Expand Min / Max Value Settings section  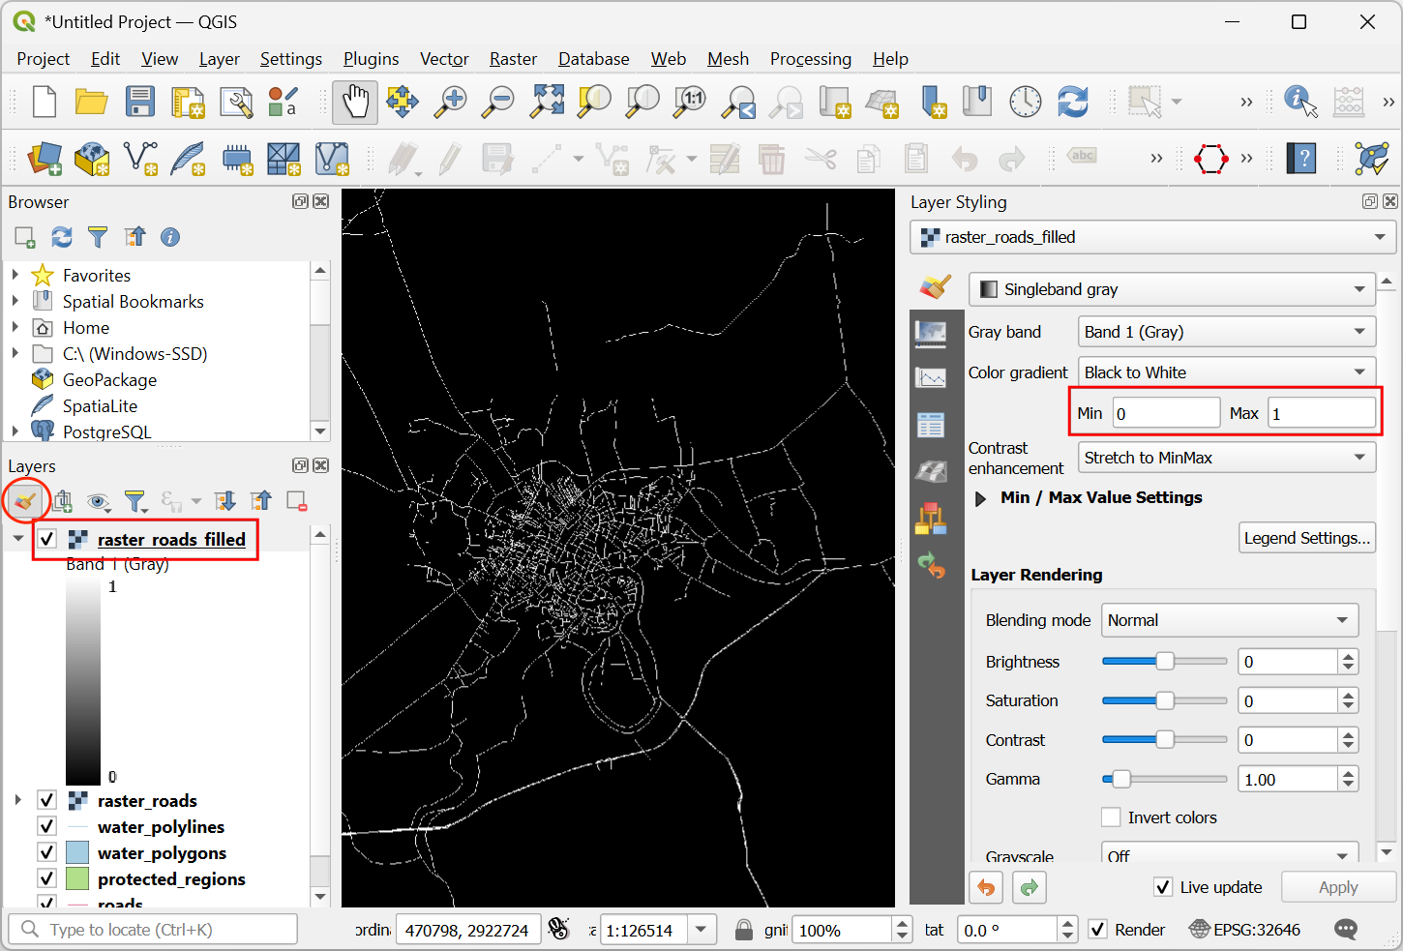tap(980, 498)
